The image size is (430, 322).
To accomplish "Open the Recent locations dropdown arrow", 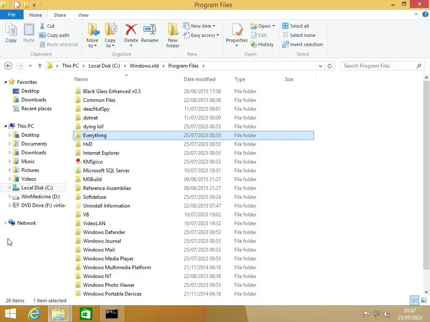I will pos(30,66).
